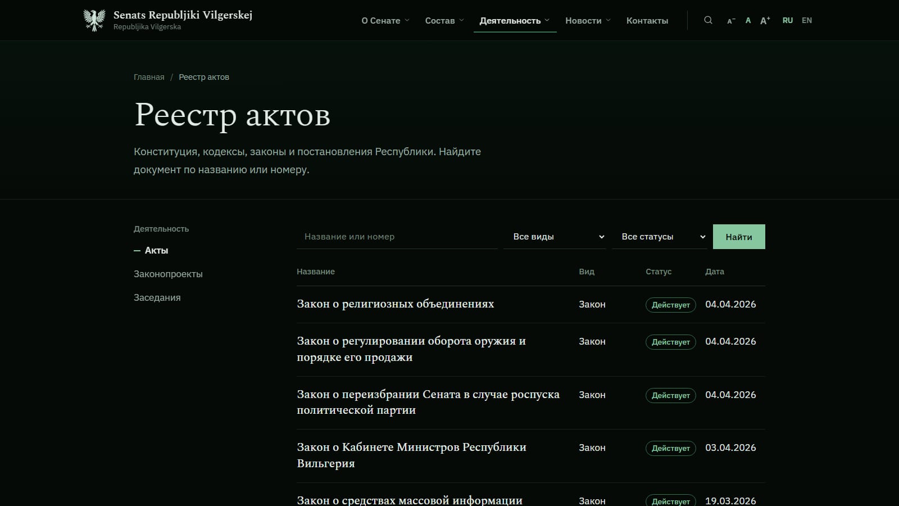Open the Все виды dropdown filter
This screenshot has width=899, height=506.
point(555,237)
